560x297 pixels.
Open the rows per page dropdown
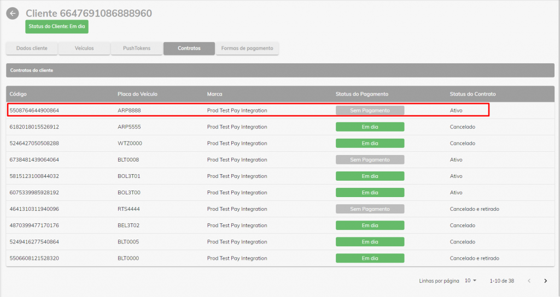point(471,281)
